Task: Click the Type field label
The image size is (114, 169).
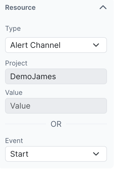Action: [13, 29]
